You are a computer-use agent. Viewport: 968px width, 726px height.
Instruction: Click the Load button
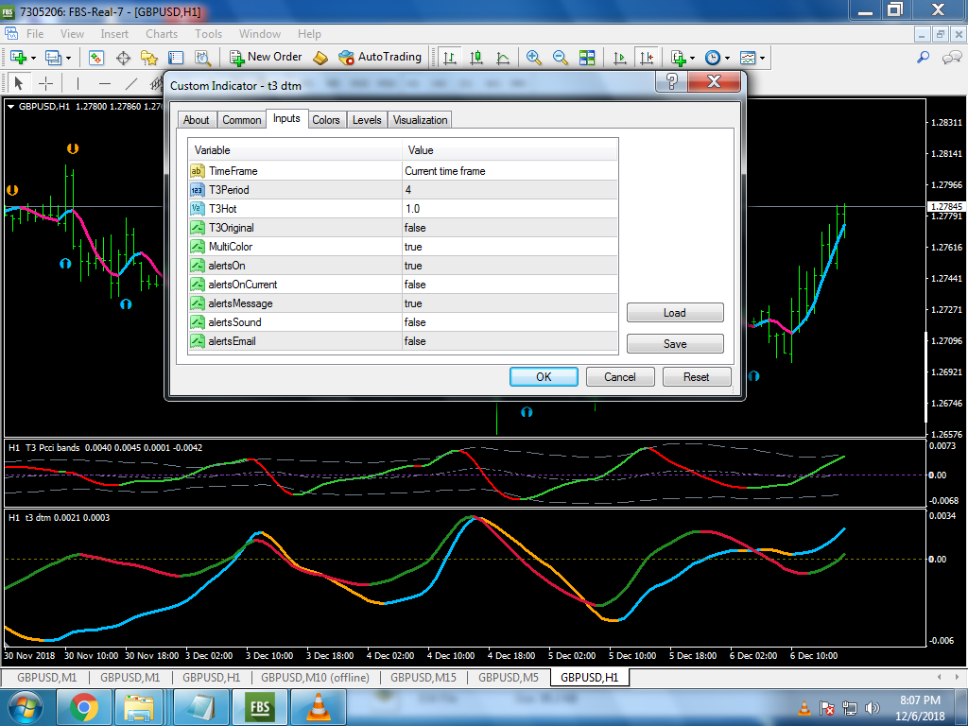[675, 313]
